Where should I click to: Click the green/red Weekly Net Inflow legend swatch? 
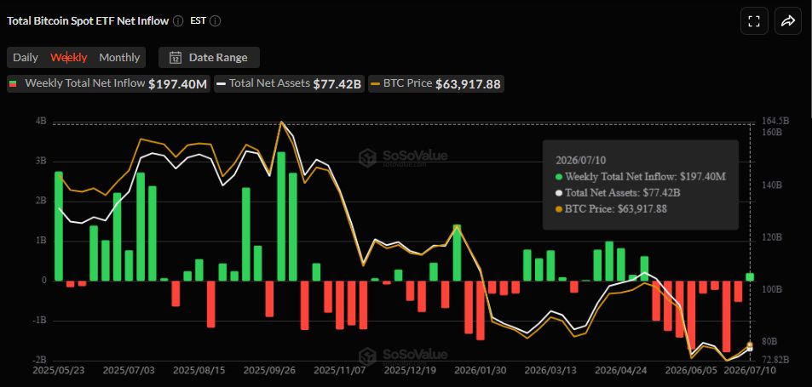(14, 83)
